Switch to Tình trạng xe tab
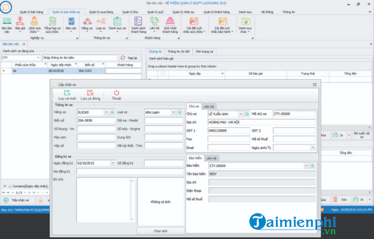The image size is (374, 239). coord(204,52)
